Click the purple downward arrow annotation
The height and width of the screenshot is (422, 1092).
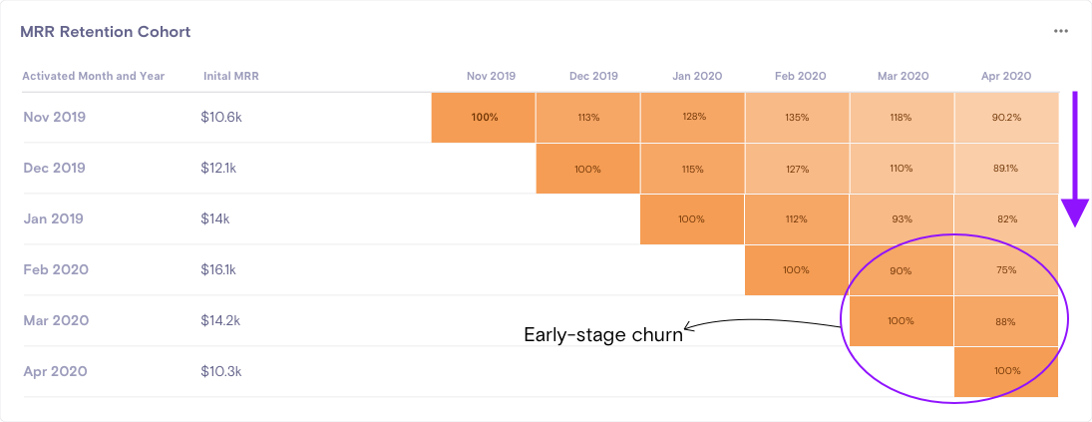tap(1074, 160)
